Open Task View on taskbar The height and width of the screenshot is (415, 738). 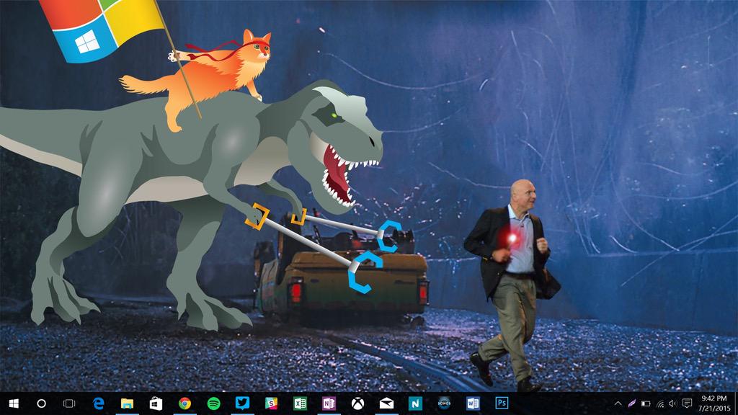(x=69, y=403)
